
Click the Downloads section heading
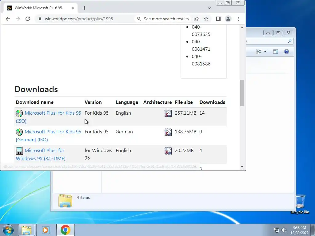click(36, 89)
